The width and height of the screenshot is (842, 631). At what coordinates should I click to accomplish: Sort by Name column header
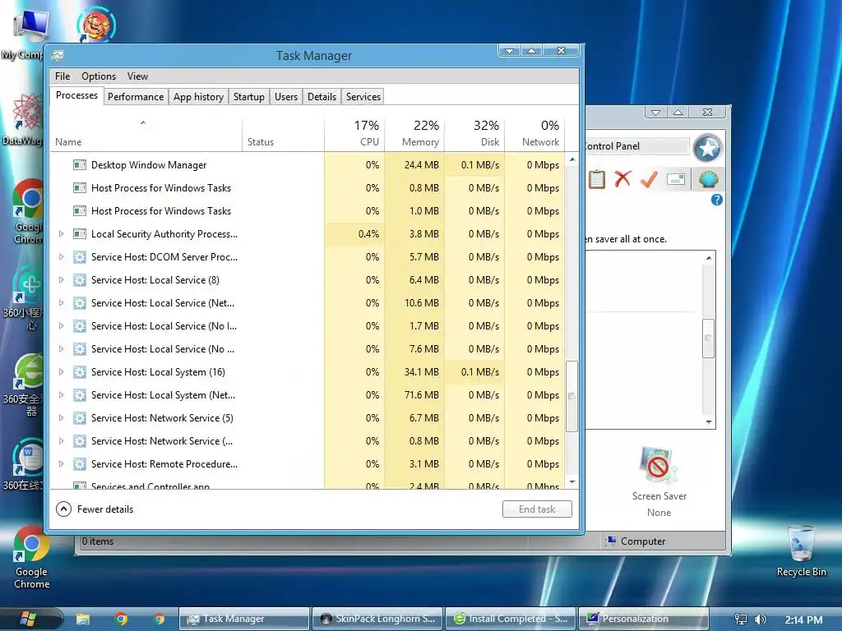pyautogui.click(x=146, y=133)
